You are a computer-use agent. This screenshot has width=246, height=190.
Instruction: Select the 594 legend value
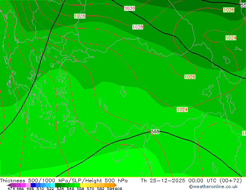(111, 188)
